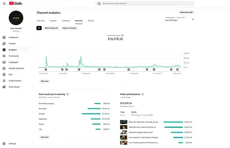
Task: Open the Earn dollar icon
Action: pos(4,75)
